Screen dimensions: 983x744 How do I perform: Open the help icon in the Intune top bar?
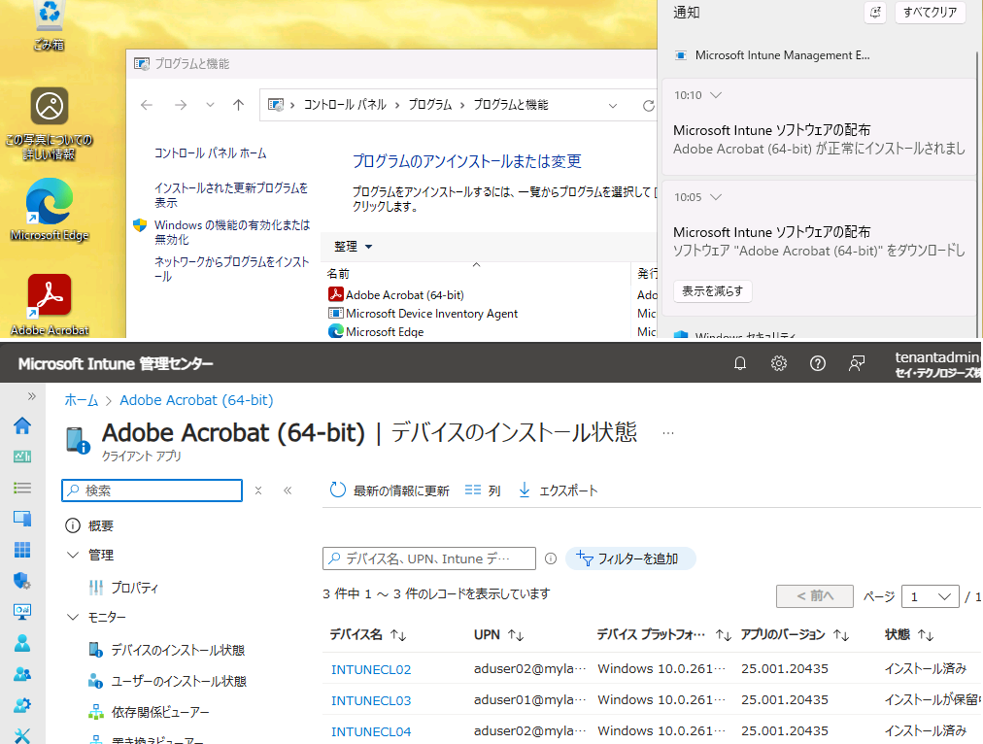pyautogui.click(x=817, y=363)
